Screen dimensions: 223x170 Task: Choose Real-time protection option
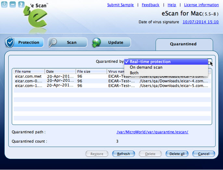click(166, 62)
